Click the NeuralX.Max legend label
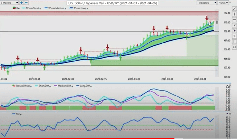This screenshot has height=139, width=237. [23, 86]
